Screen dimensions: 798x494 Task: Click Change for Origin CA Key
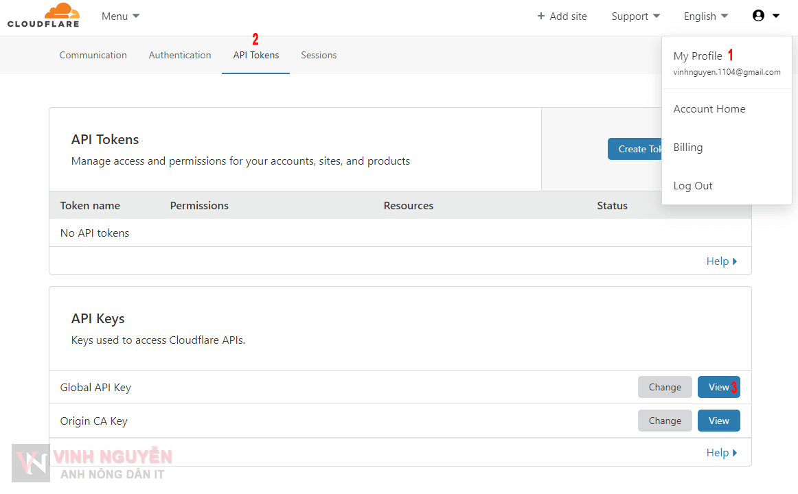665,421
